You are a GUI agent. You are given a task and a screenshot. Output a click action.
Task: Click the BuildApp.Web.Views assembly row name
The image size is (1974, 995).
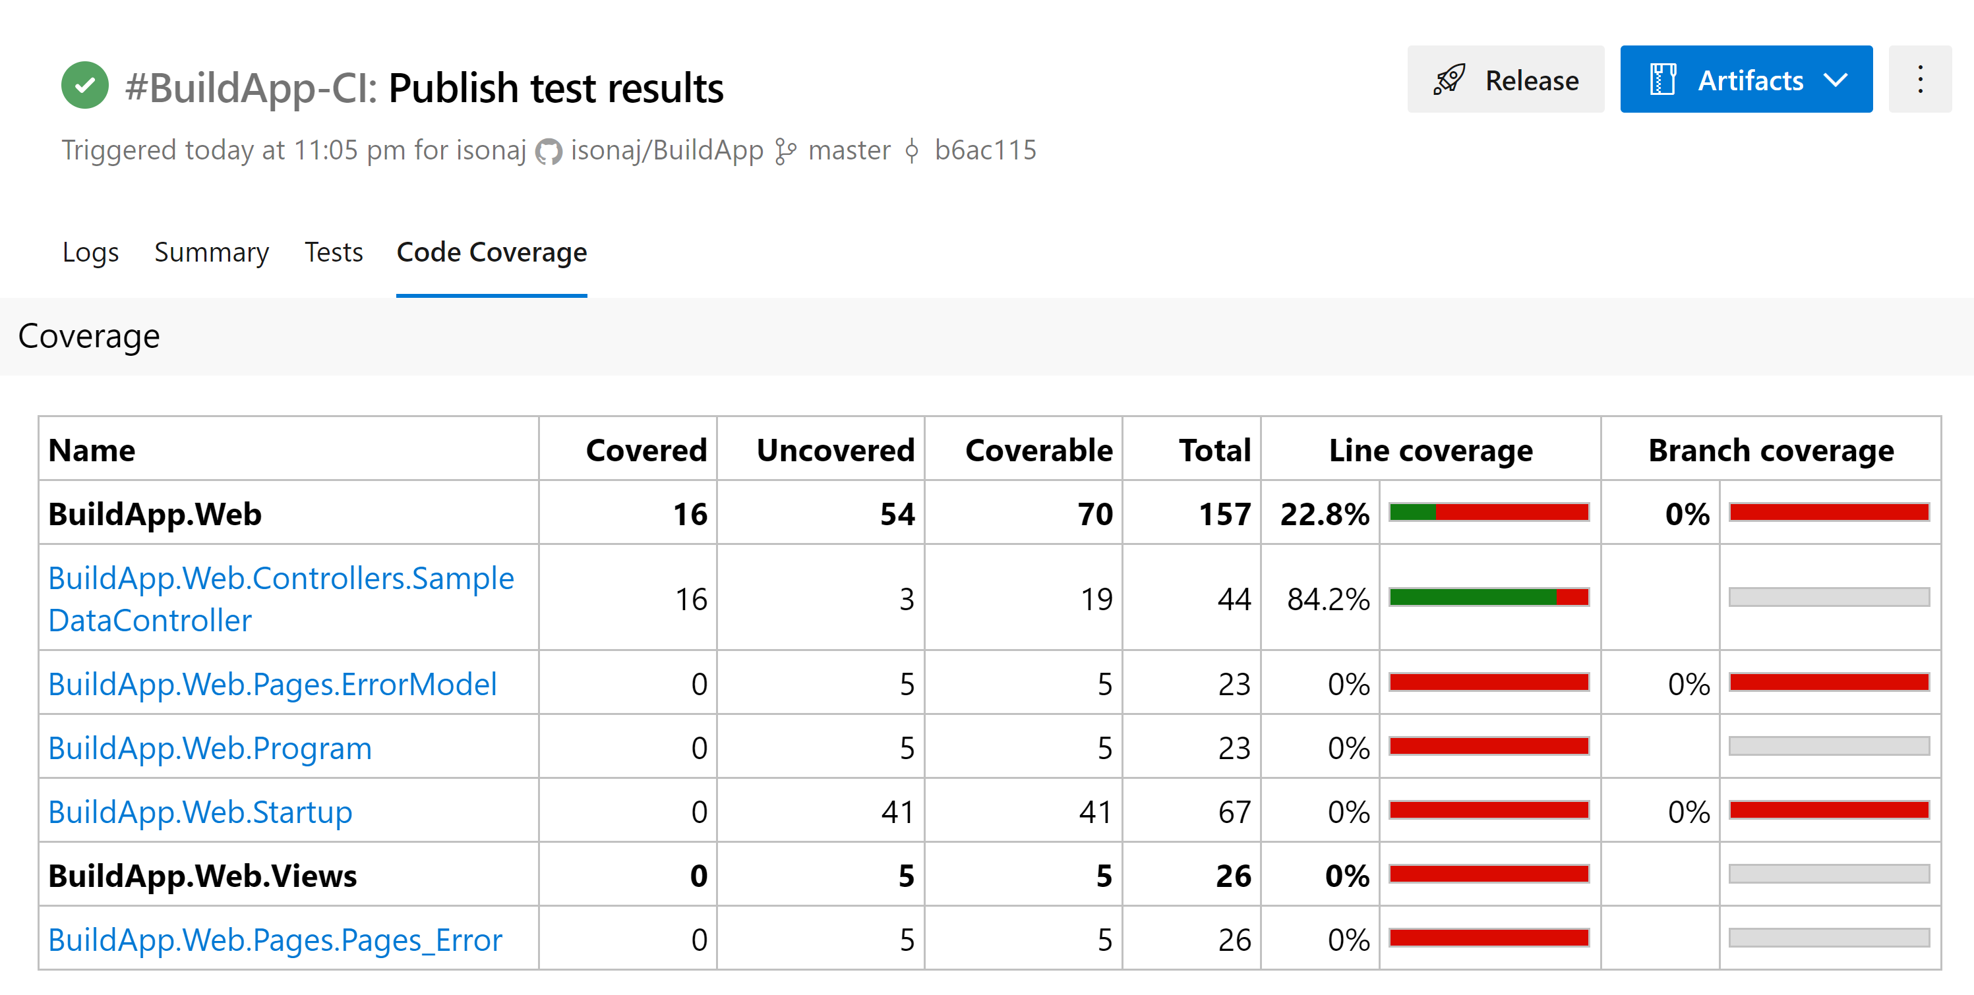point(202,876)
